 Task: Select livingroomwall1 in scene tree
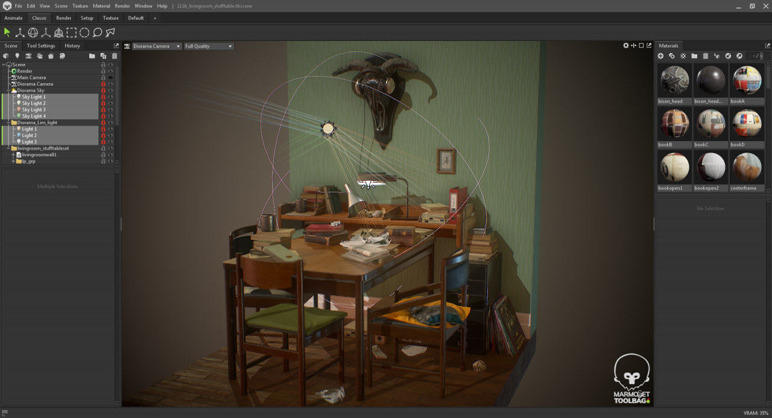[39, 155]
